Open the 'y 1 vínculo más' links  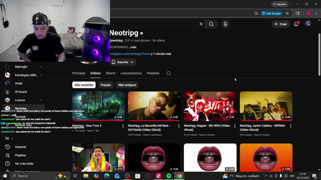(161, 54)
